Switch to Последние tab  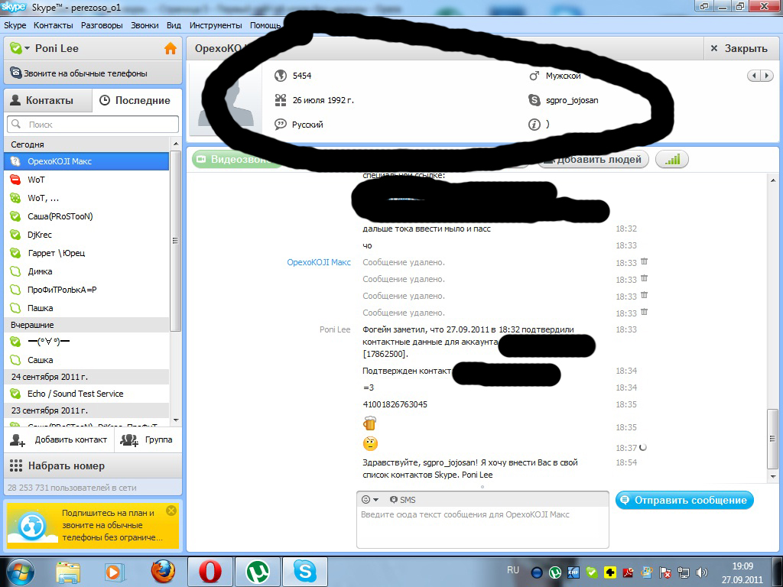coord(137,100)
